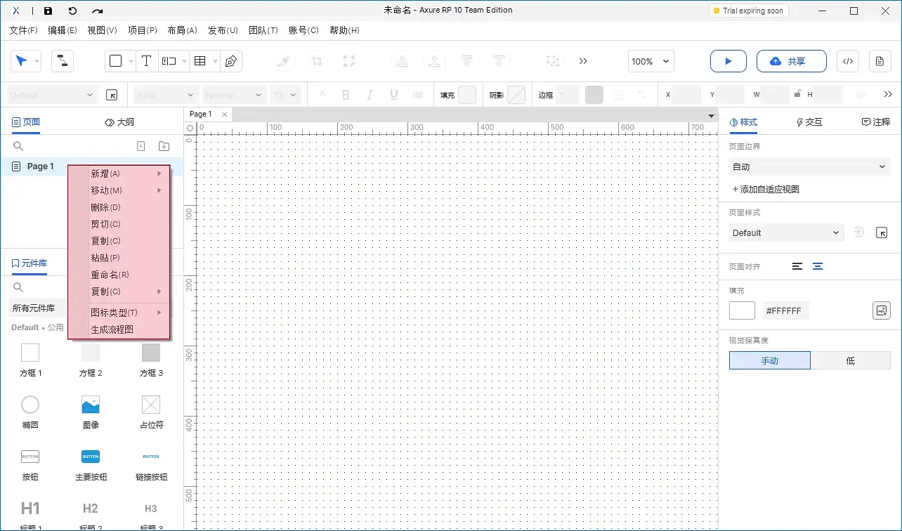Click the #FFFFFF fill color swatch

point(742,310)
